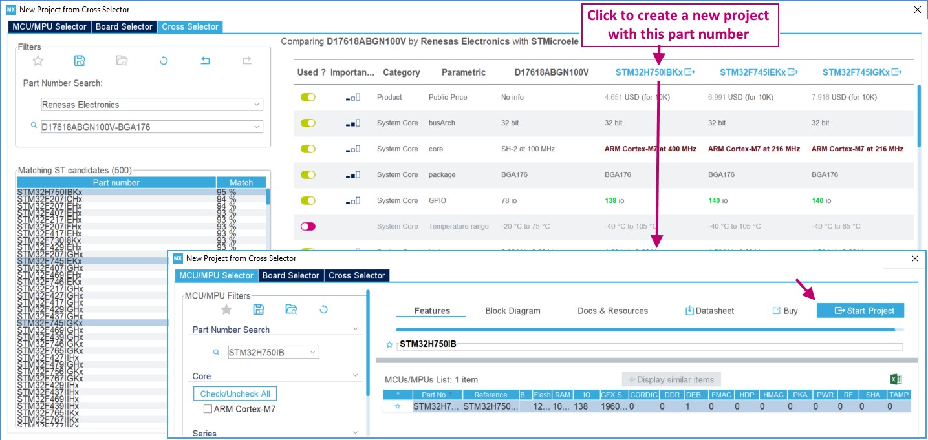This screenshot has width=928, height=440.
Task: Sort the MCUs list by Part No
Action: pyautogui.click(x=437, y=395)
